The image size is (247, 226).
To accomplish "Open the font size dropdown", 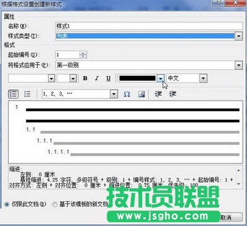I will point(73,78).
